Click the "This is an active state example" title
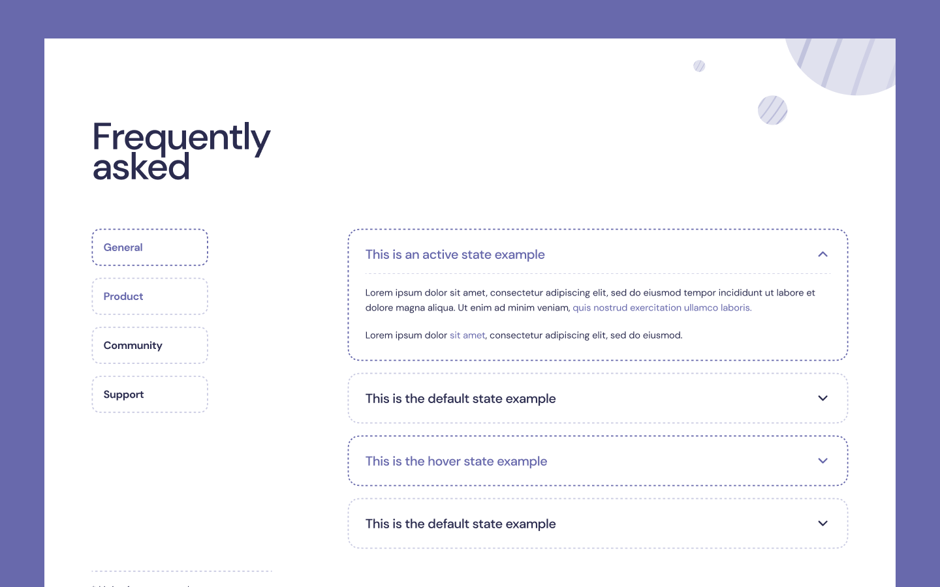Screen dimensions: 940x587 (x=455, y=255)
